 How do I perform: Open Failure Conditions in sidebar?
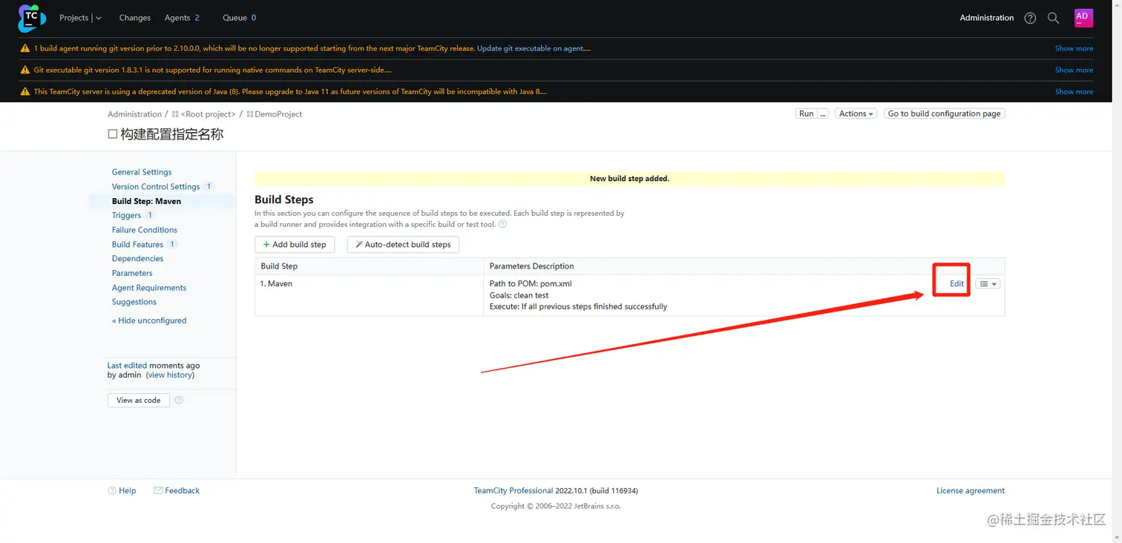coord(145,230)
